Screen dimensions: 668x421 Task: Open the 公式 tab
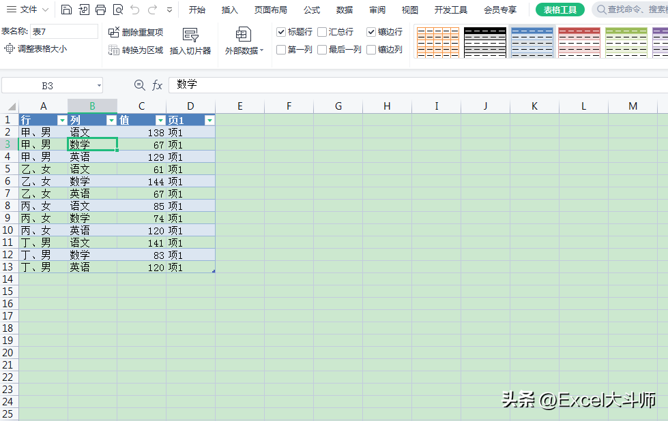coord(312,10)
